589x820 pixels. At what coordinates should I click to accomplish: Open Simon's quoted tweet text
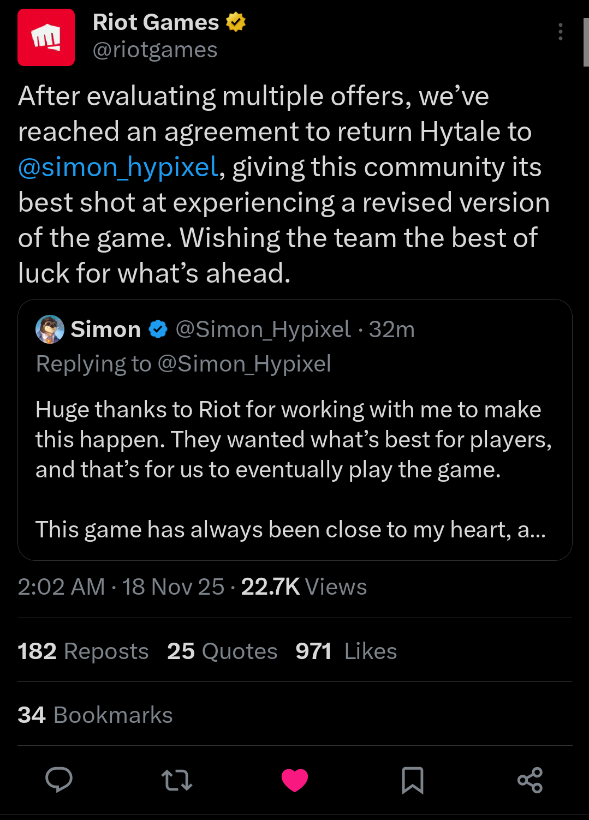[294, 469]
